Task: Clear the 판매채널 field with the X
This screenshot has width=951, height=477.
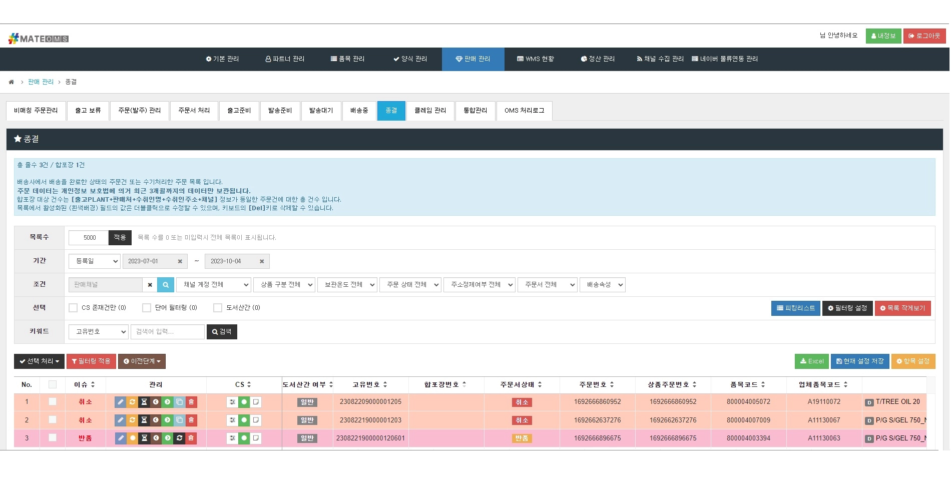Action: (150, 285)
